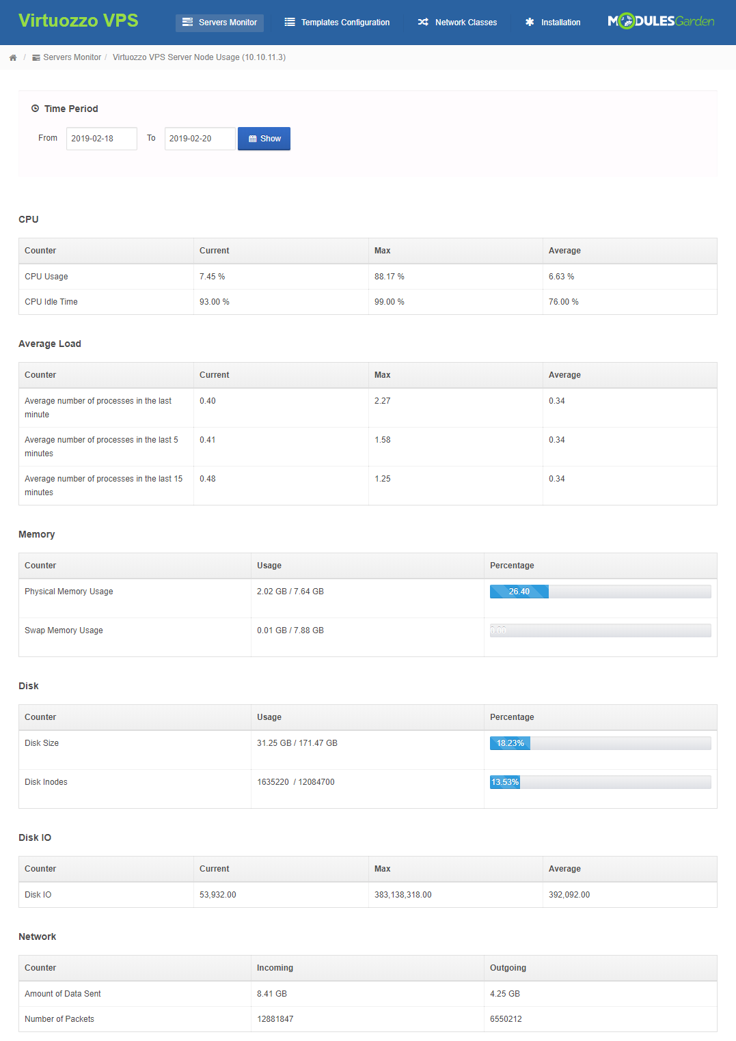Image resolution: width=736 pixels, height=1041 pixels.
Task: Click the Network section heading
Action: (x=38, y=936)
